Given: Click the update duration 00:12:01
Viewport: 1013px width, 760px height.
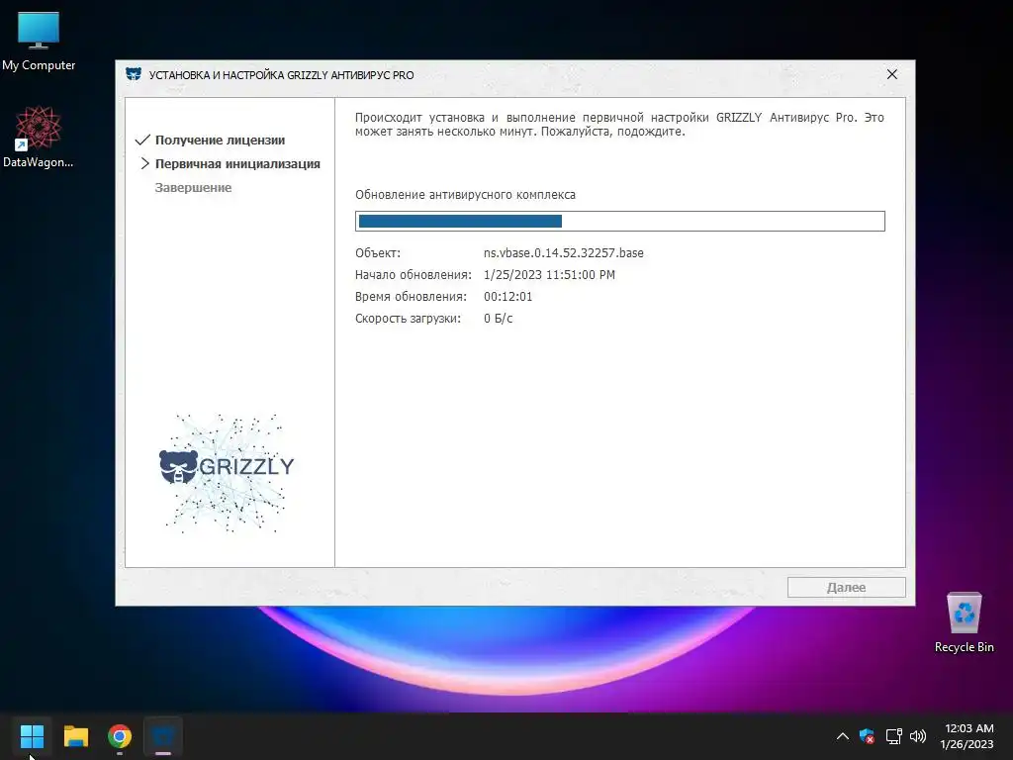Looking at the screenshot, I should tap(507, 297).
